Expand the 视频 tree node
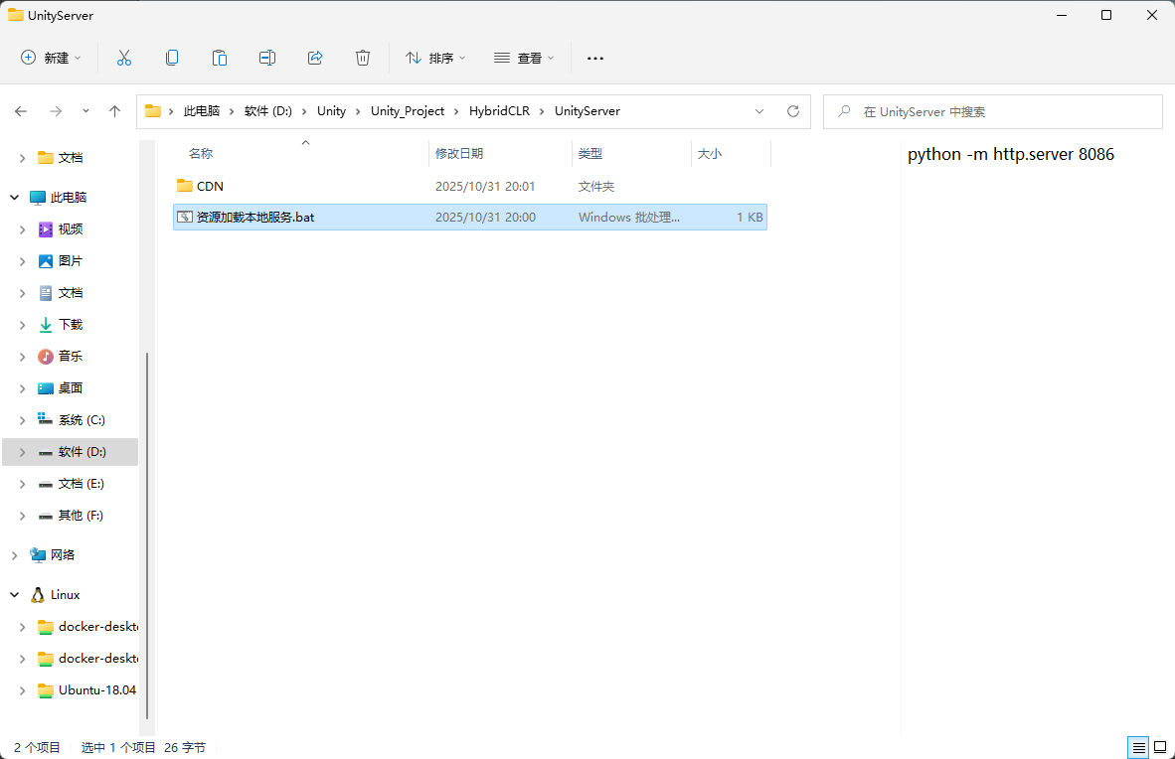Image resolution: width=1175 pixels, height=759 pixels. point(23,229)
